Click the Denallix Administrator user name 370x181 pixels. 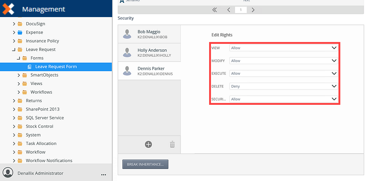pyautogui.click(x=40, y=173)
